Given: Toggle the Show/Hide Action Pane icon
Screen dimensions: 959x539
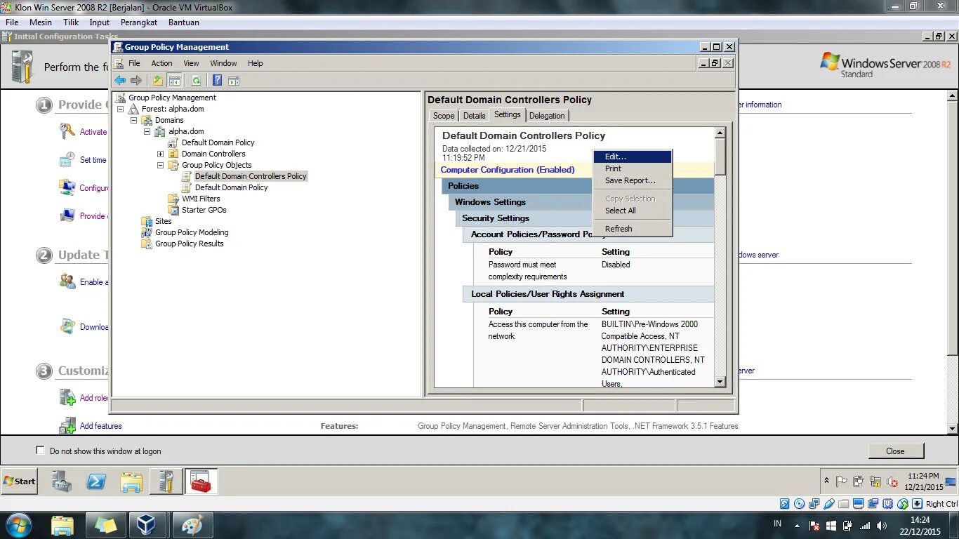Looking at the screenshot, I should pyautogui.click(x=234, y=81).
